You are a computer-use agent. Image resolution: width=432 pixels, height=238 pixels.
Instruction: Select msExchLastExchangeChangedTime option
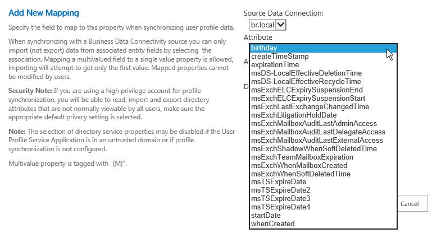tap(323, 107)
